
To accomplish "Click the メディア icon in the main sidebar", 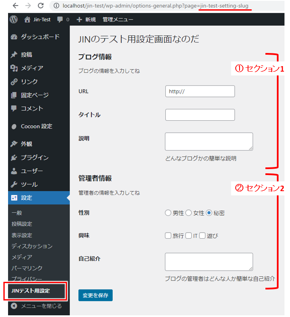I will (14, 68).
